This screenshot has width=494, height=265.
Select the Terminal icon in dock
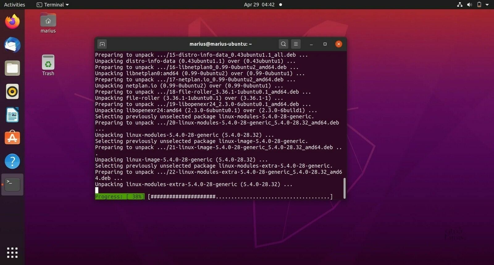click(x=12, y=185)
